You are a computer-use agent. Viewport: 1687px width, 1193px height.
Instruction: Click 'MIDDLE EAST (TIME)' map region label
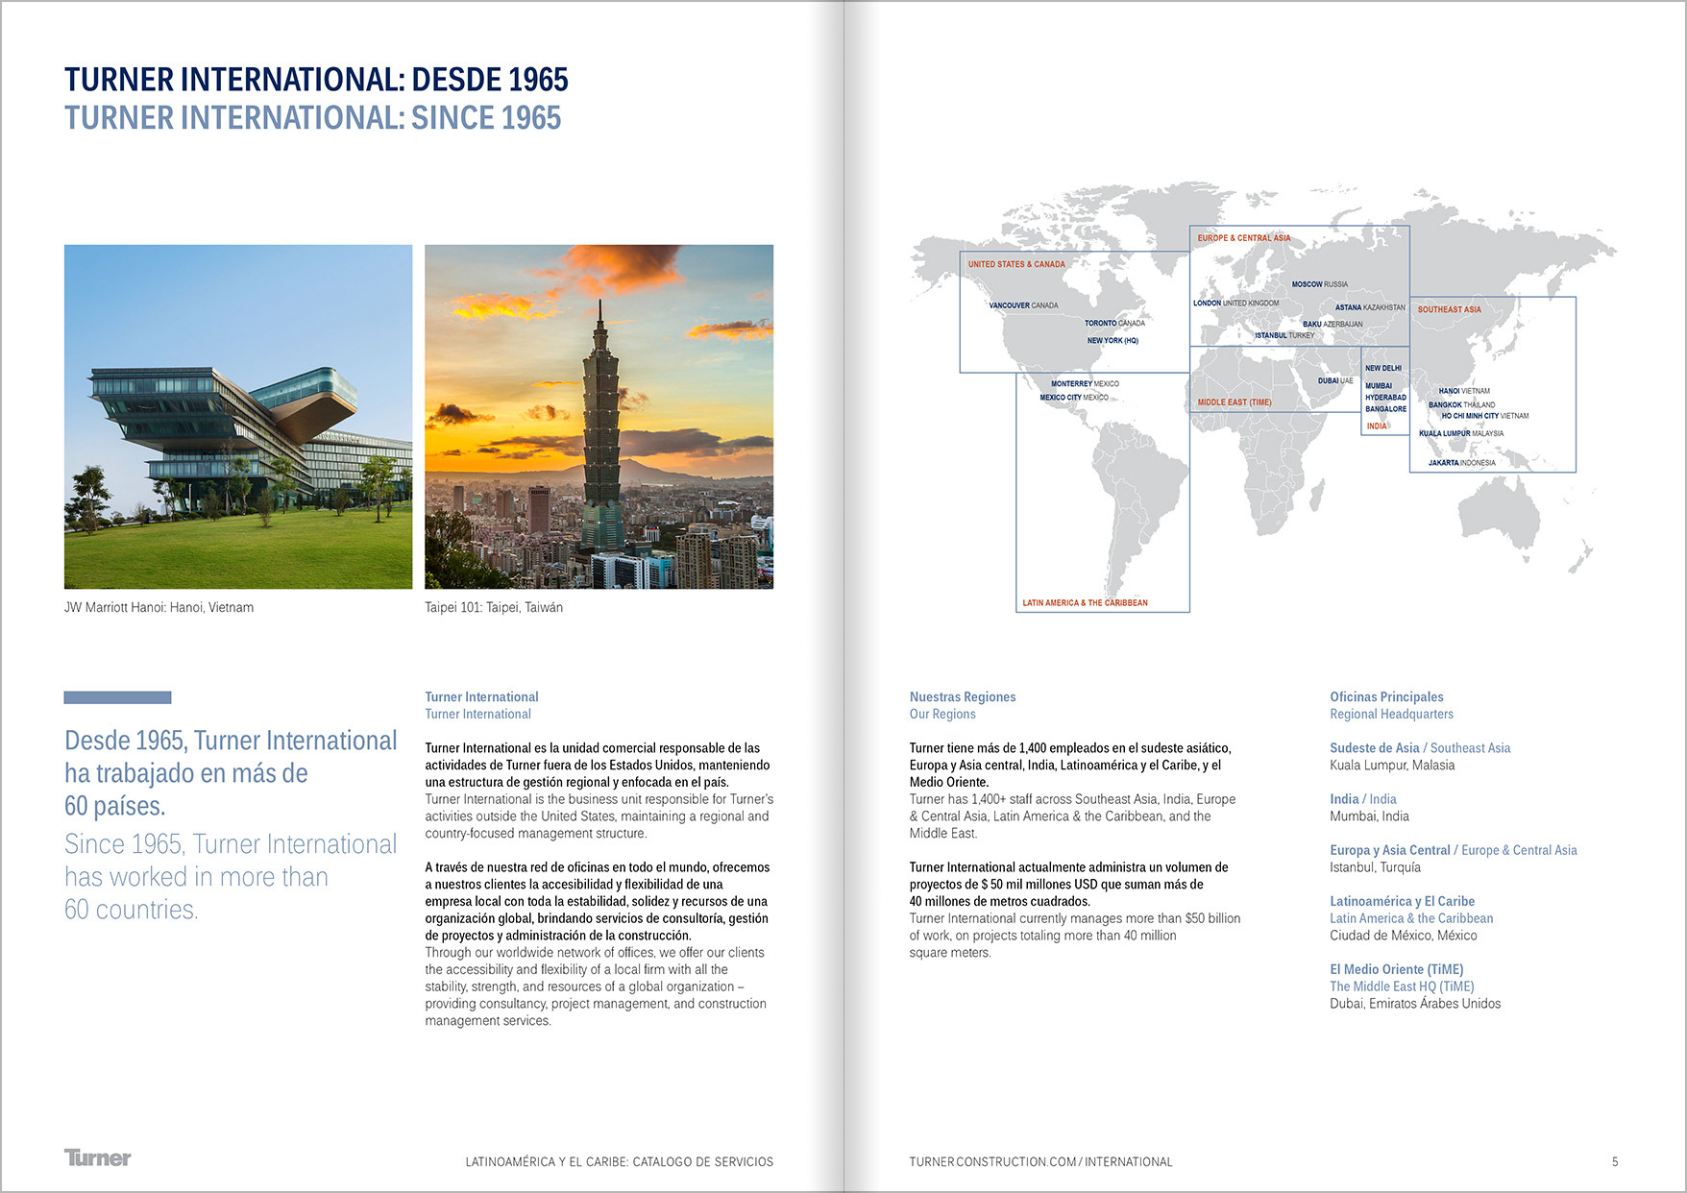point(1235,402)
